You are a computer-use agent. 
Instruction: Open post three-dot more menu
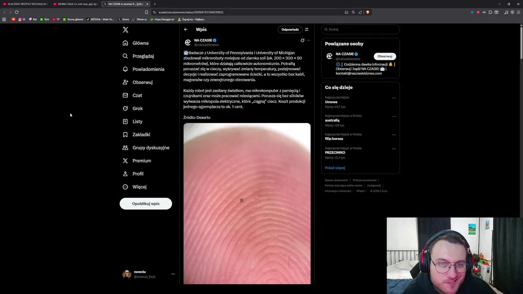point(308,40)
